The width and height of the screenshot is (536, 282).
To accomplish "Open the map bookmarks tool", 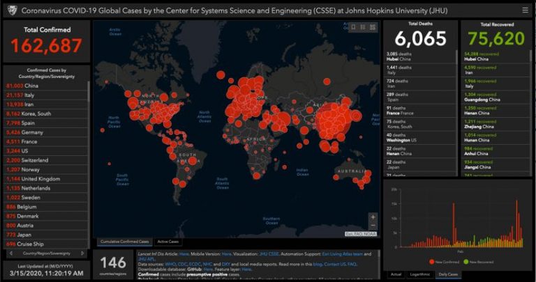I will pyautogui.click(x=353, y=27).
